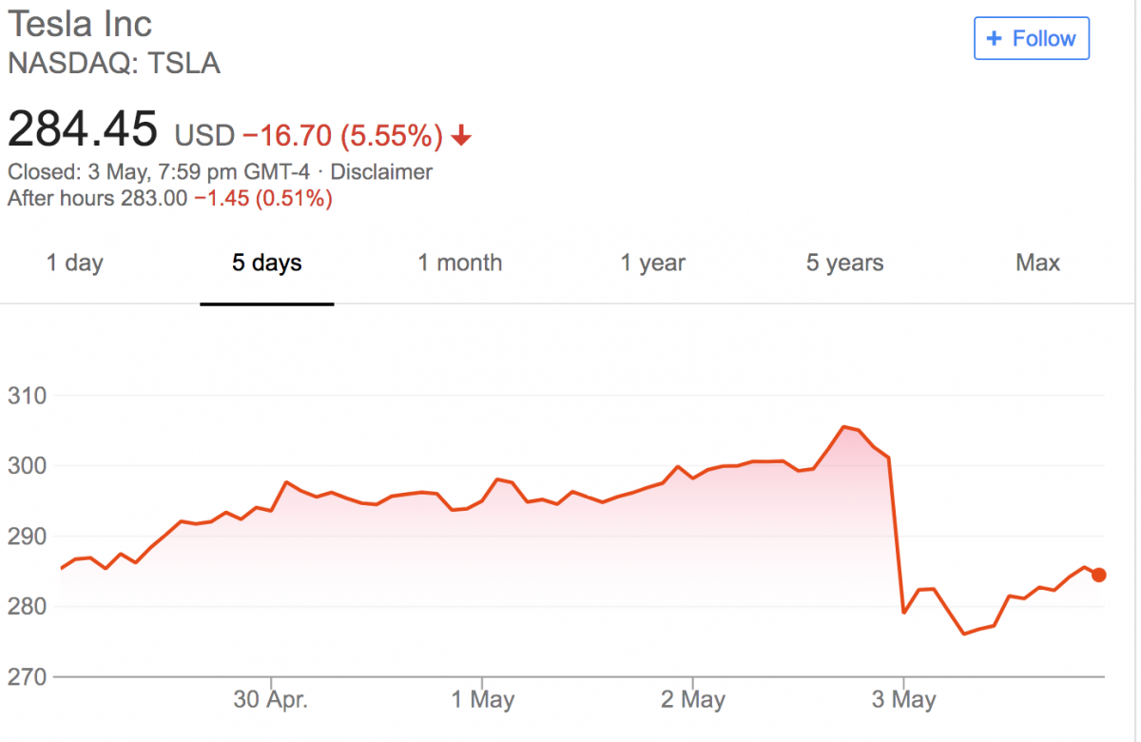Click the After hours 283.00 text
Viewport: 1141px width, 742px height.
(x=97, y=199)
